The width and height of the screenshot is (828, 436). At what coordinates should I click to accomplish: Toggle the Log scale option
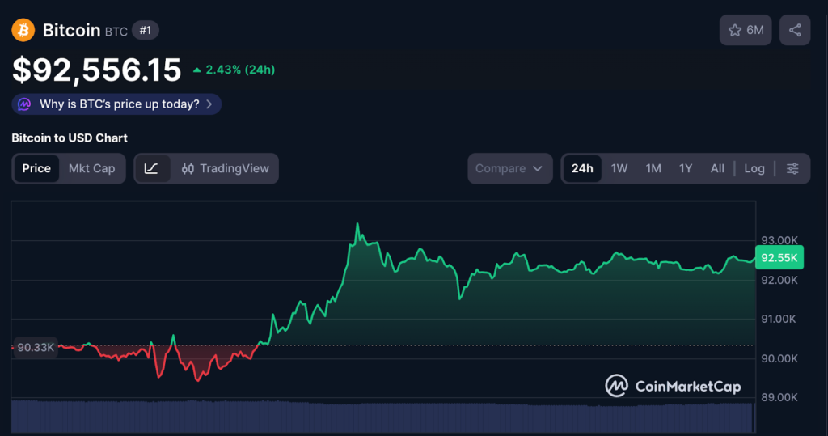click(754, 168)
